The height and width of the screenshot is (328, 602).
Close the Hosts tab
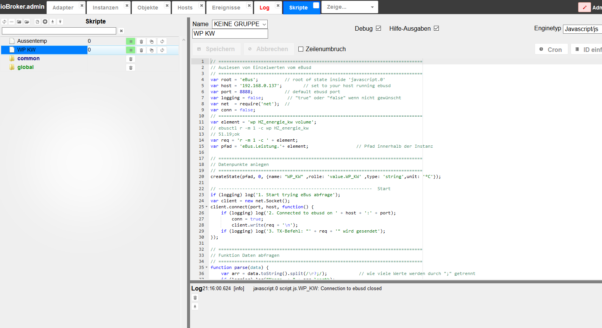[201, 6]
